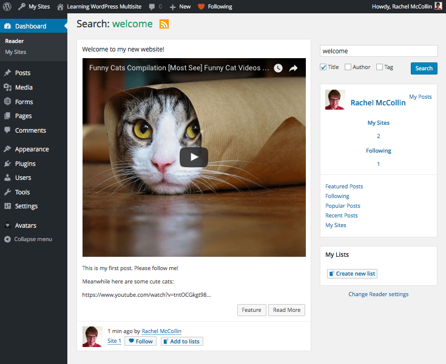Click the orange RSS feed icon
This screenshot has height=364, width=446.
pyautogui.click(x=164, y=24)
